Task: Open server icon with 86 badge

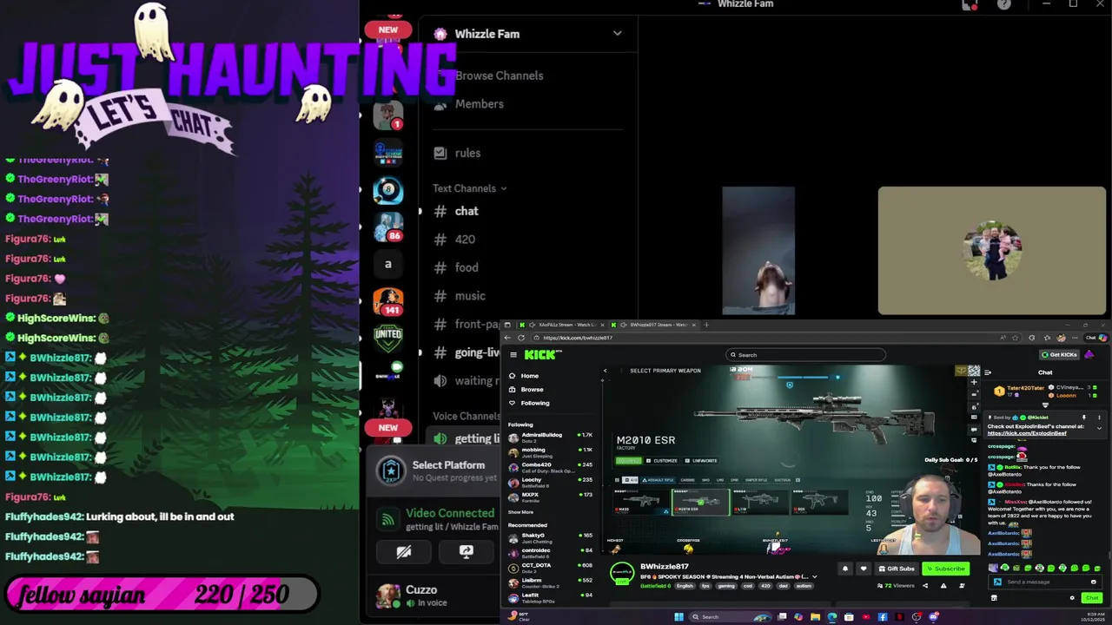Action: (388, 227)
